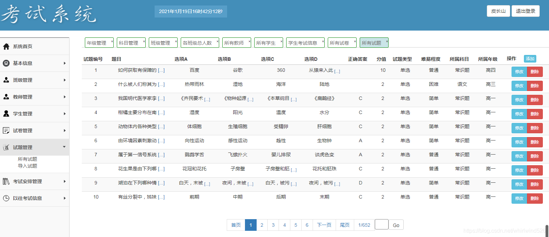Go to page 2 in pagination
The width and height of the screenshot is (549, 237).
coord(262,225)
